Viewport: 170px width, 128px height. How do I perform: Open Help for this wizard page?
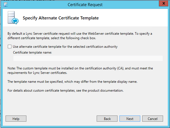[x=16, y=119]
